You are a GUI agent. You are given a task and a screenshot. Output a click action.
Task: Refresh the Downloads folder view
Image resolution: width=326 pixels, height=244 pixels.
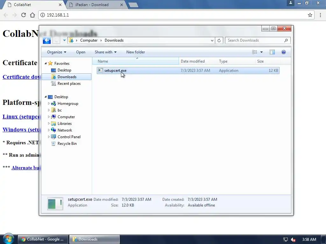click(219, 40)
